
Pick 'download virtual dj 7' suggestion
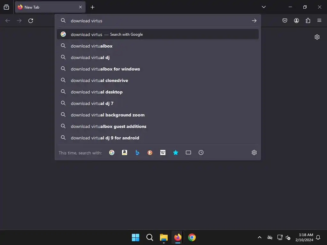point(158,103)
